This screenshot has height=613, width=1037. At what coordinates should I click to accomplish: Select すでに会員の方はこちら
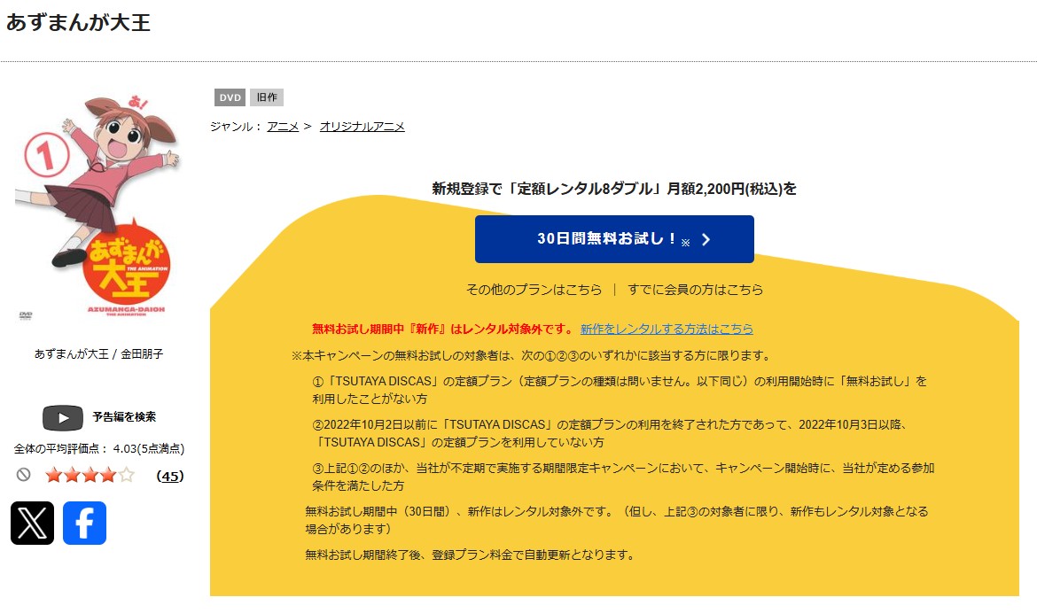click(x=695, y=290)
